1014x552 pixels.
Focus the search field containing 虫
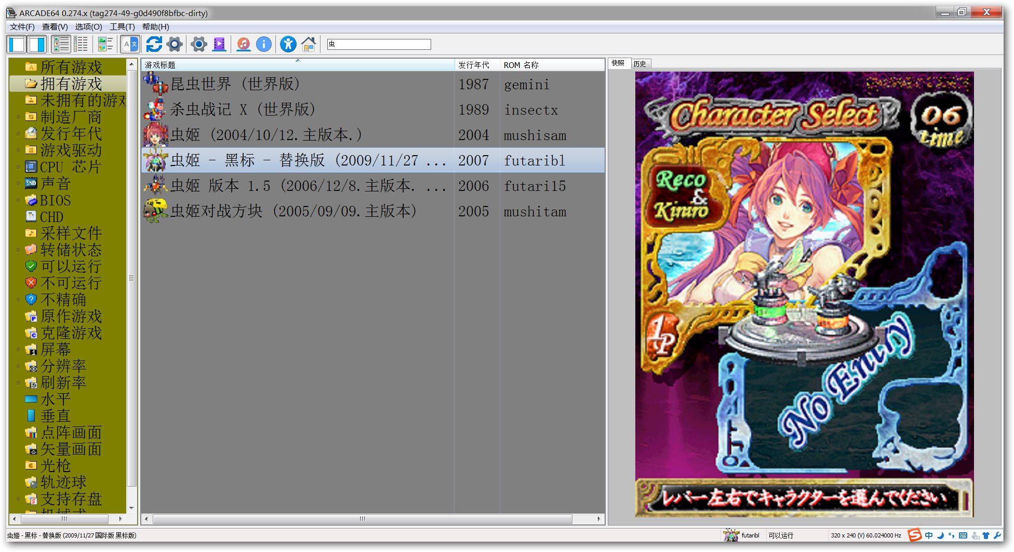coord(379,45)
